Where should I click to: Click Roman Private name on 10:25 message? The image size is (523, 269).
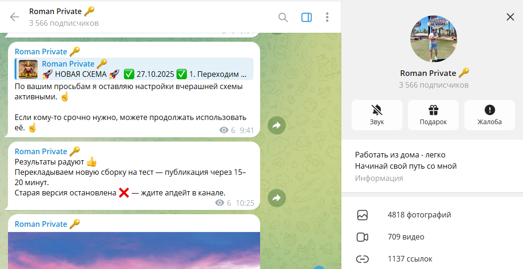[41, 151]
